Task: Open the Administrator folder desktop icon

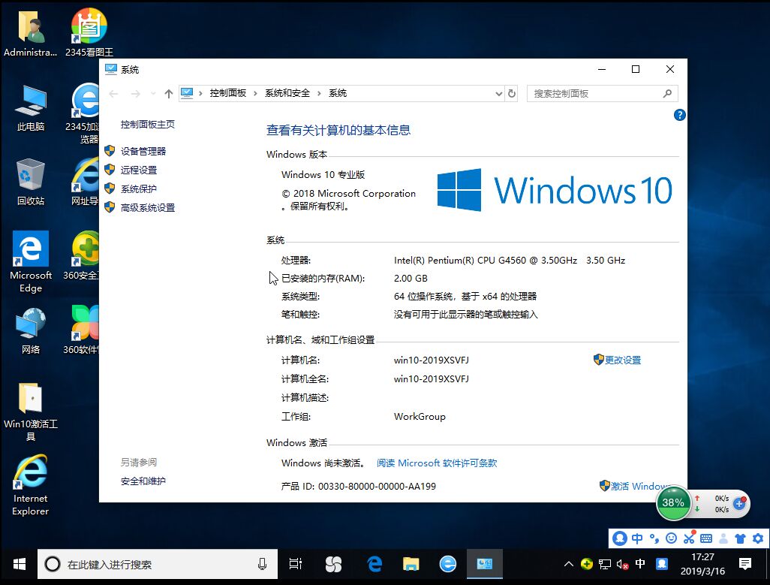Action: (x=31, y=33)
